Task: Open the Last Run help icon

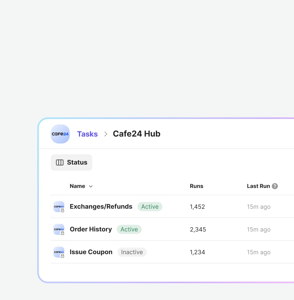Action: (x=275, y=186)
